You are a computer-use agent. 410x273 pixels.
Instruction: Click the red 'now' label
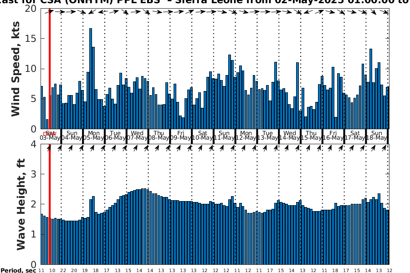click(x=50, y=134)
